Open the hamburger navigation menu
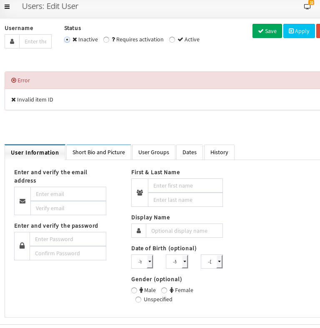 coord(7,7)
